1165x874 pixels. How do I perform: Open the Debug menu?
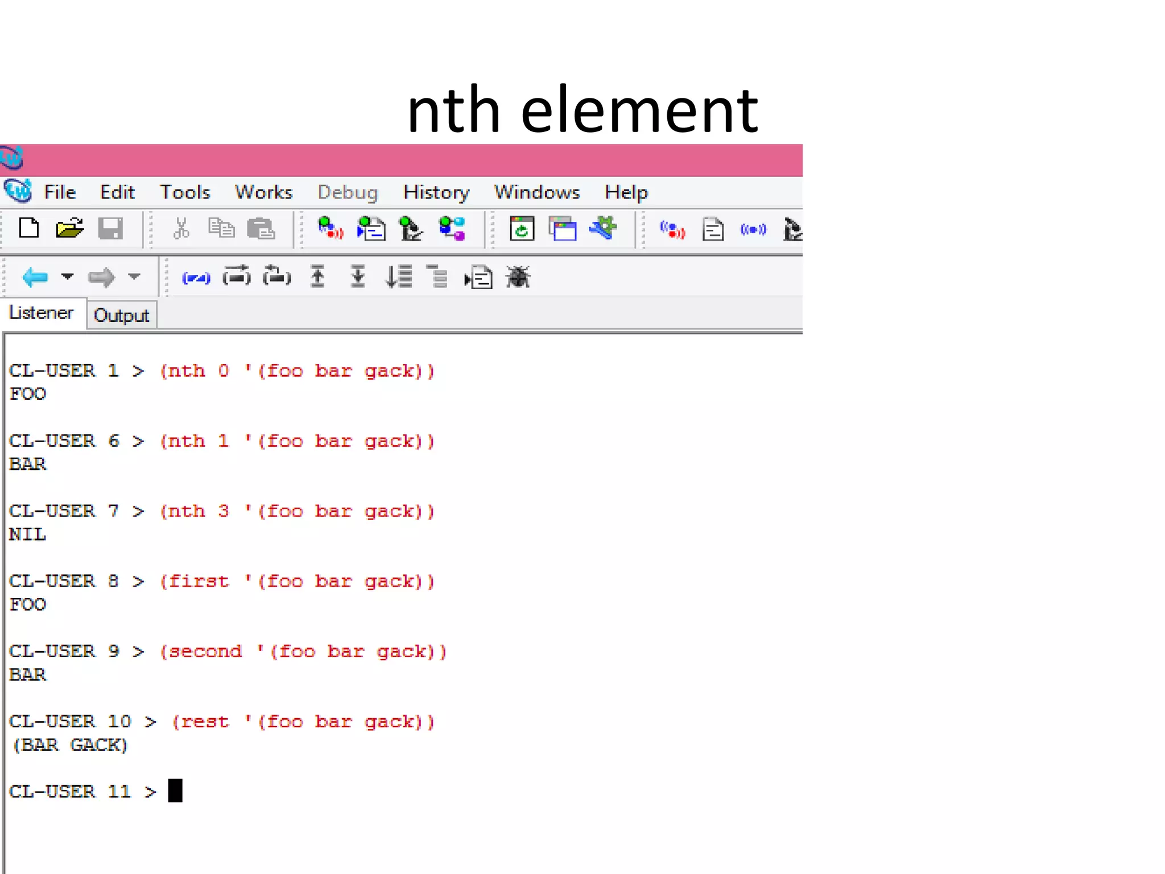(348, 192)
